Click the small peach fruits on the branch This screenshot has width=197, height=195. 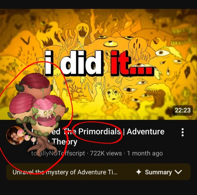click(x=27, y=136)
